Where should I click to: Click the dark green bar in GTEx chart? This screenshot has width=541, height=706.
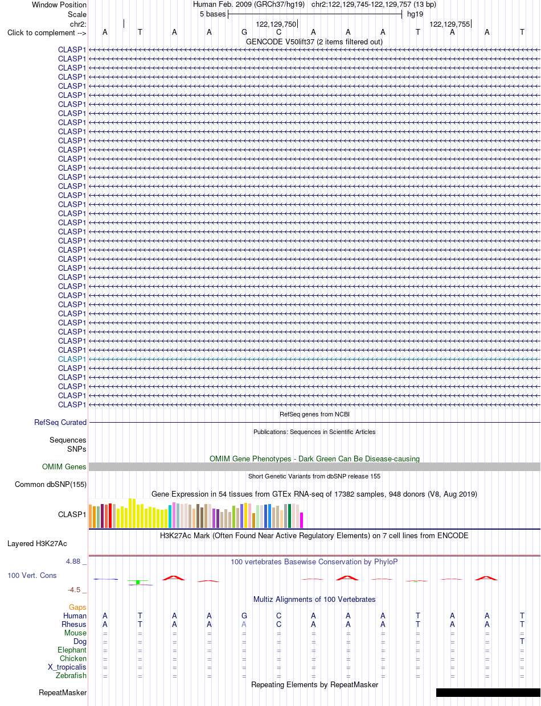pos(290,516)
